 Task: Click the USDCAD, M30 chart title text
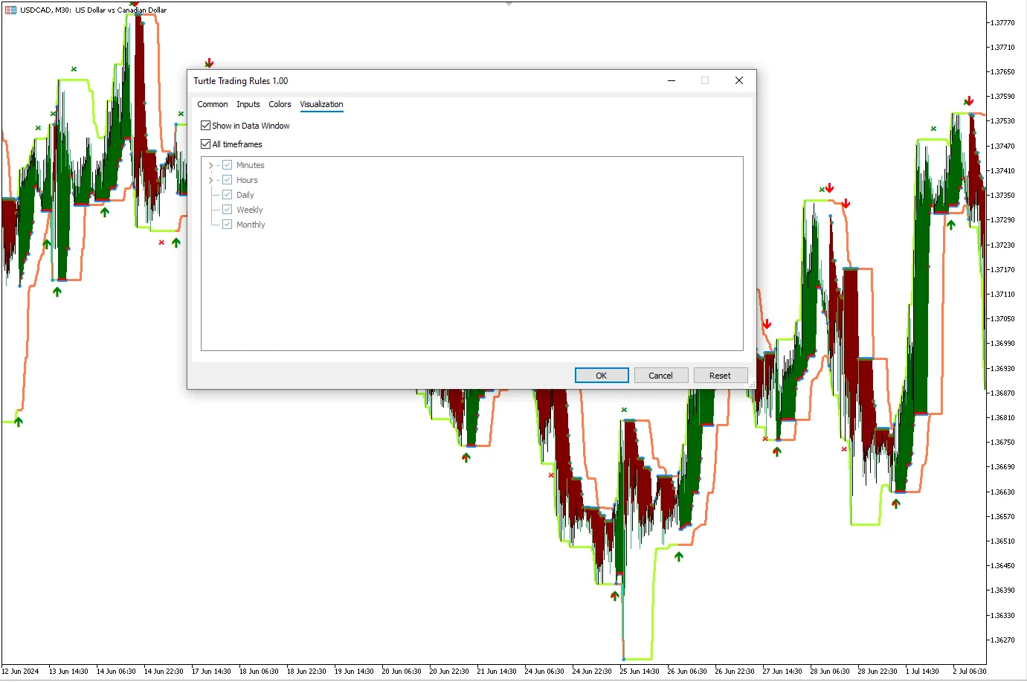pos(94,10)
